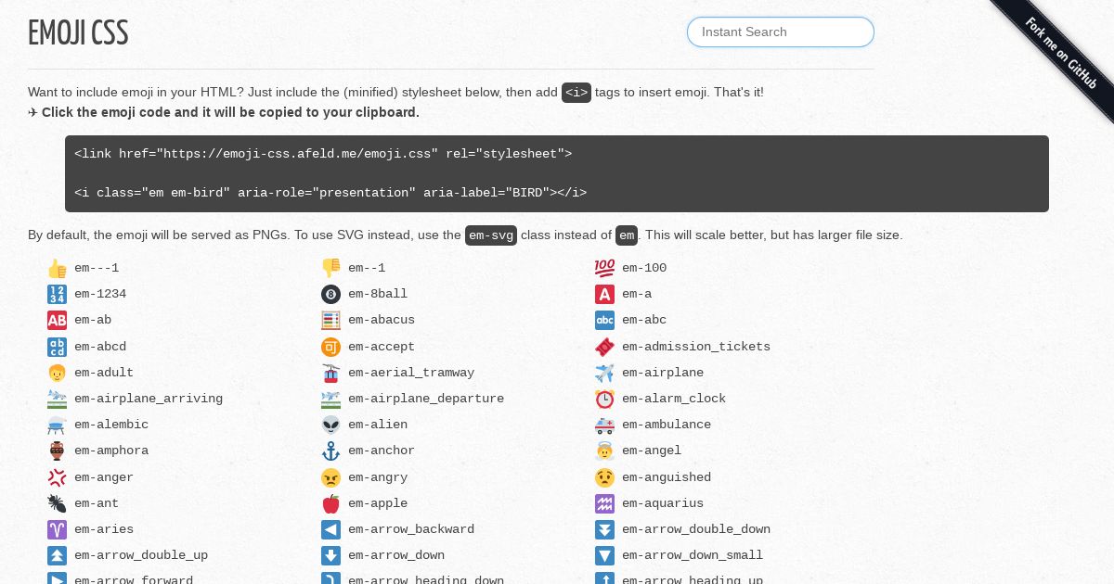Copy the em-accept emoji code

(382, 347)
